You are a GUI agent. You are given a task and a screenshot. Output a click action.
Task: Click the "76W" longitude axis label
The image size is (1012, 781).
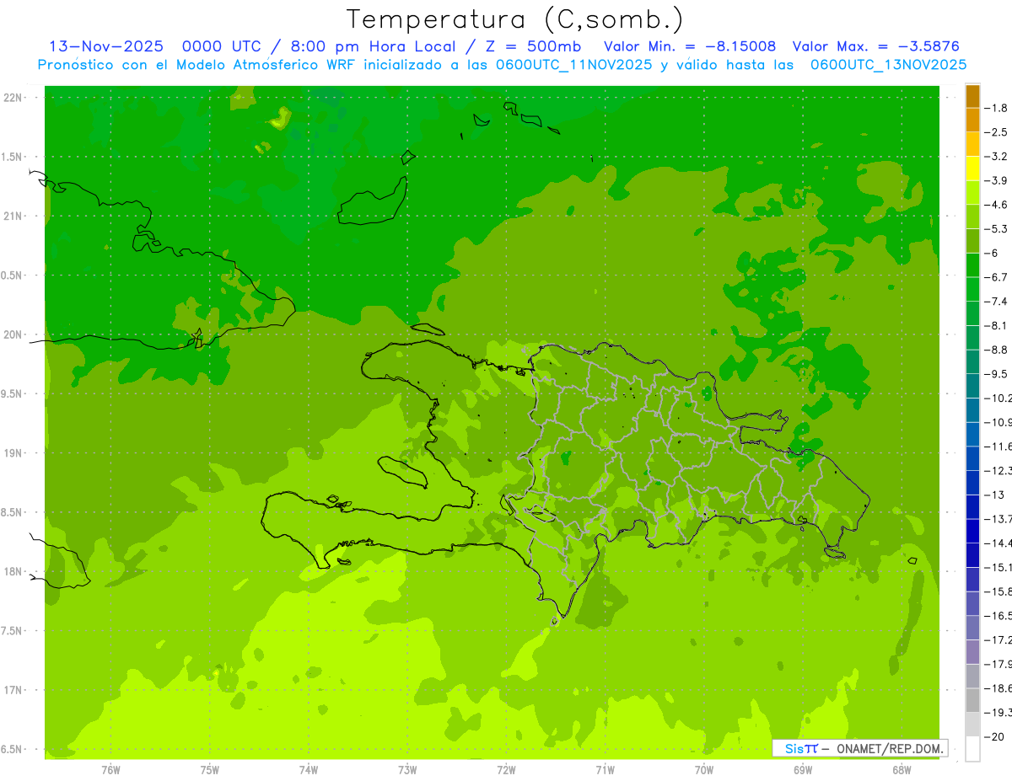110,769
